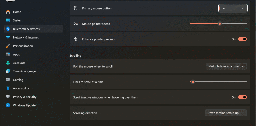Open the Primary mouse button dropdown
Viewport: 256px width, 126px height.
coord(233,8)
